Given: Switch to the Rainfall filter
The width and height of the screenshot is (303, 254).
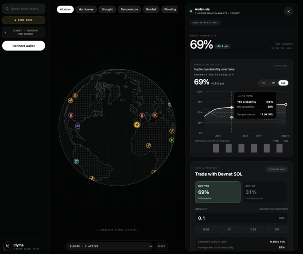Looking at the screenshot, I should point(151,9).
